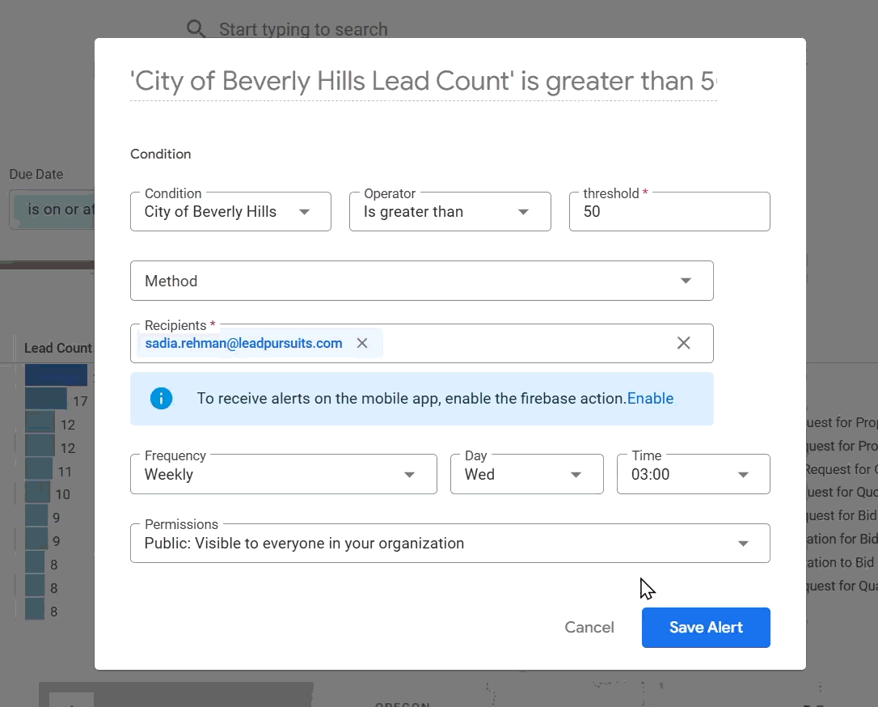Expand the Operator dropdown
The width and height of the screenshot is (878, 707).
(x=450, y=212)
